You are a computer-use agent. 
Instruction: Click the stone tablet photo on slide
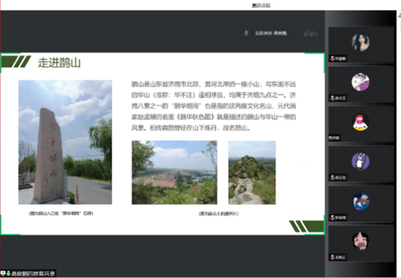pos(65,142)
